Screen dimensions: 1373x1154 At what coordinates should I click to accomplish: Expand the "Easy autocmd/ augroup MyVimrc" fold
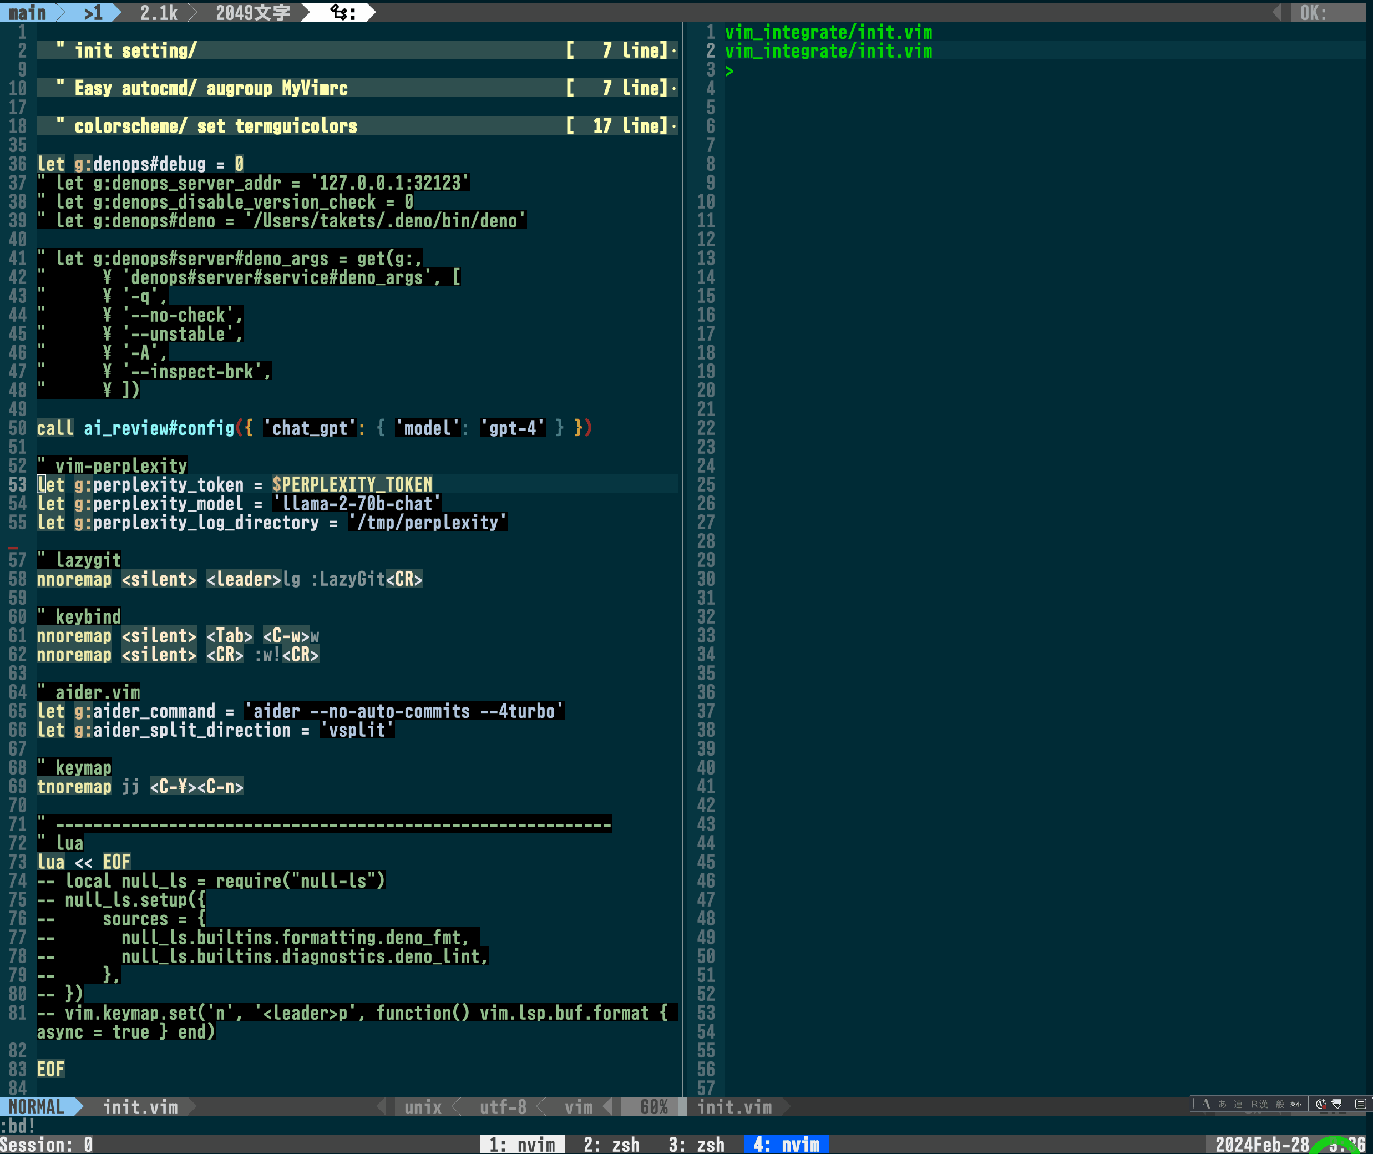211,88
